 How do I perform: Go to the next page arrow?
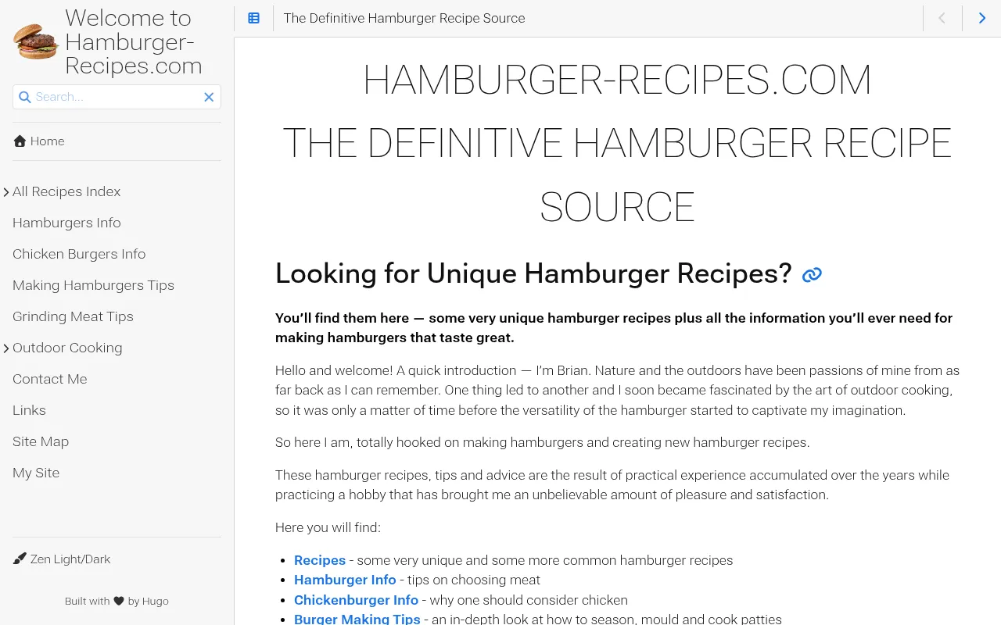pos(982,18)
